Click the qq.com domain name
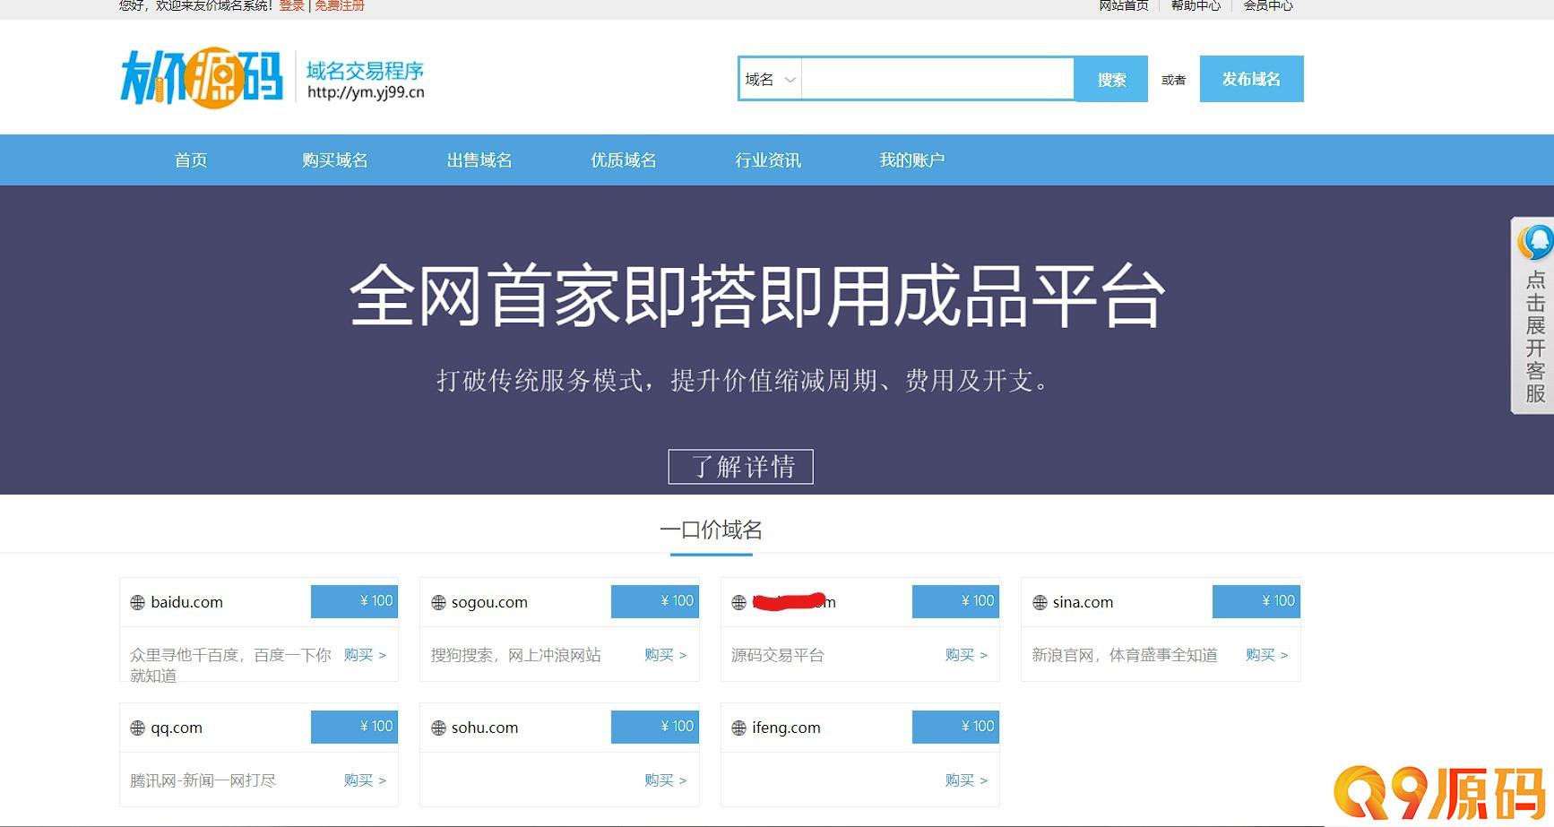1554x827 pixels. point(177,728)
